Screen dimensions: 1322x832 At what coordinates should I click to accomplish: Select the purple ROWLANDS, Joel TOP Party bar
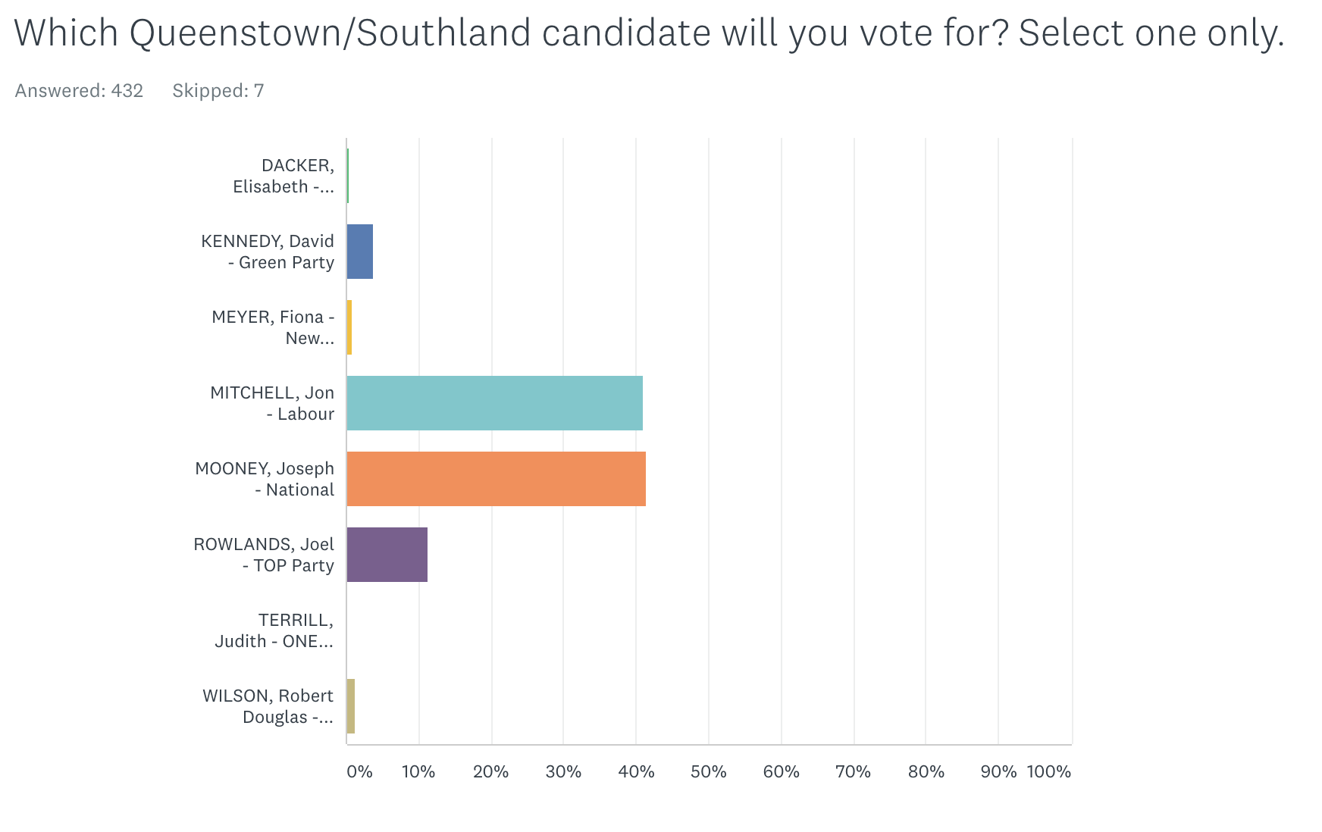pyautogui.click(x=387, y=555)
